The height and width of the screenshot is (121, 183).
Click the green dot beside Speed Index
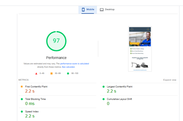click(22, 112)
